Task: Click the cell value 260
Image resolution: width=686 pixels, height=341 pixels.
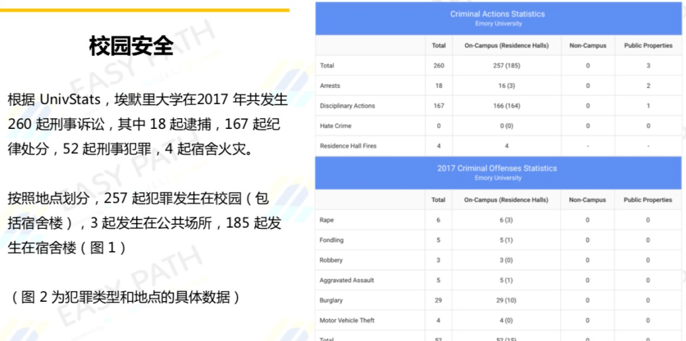Action: click(438, 65)
